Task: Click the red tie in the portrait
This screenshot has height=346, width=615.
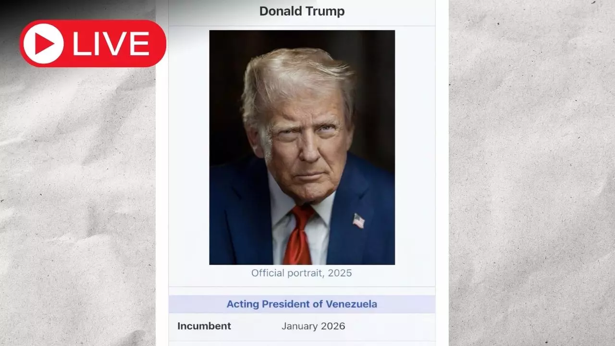Action: click(x=298, y=235)
